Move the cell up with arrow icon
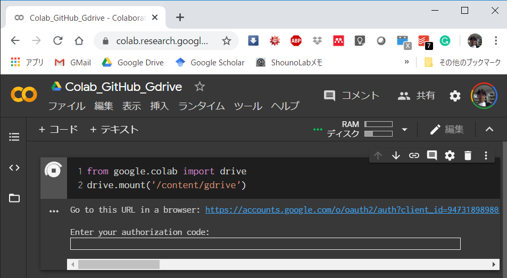This screenshot has width=507, height=278. coord(378,156)
